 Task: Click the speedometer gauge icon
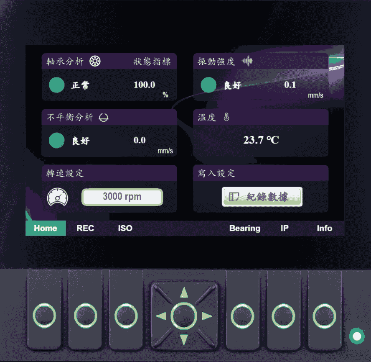(57, 197)
